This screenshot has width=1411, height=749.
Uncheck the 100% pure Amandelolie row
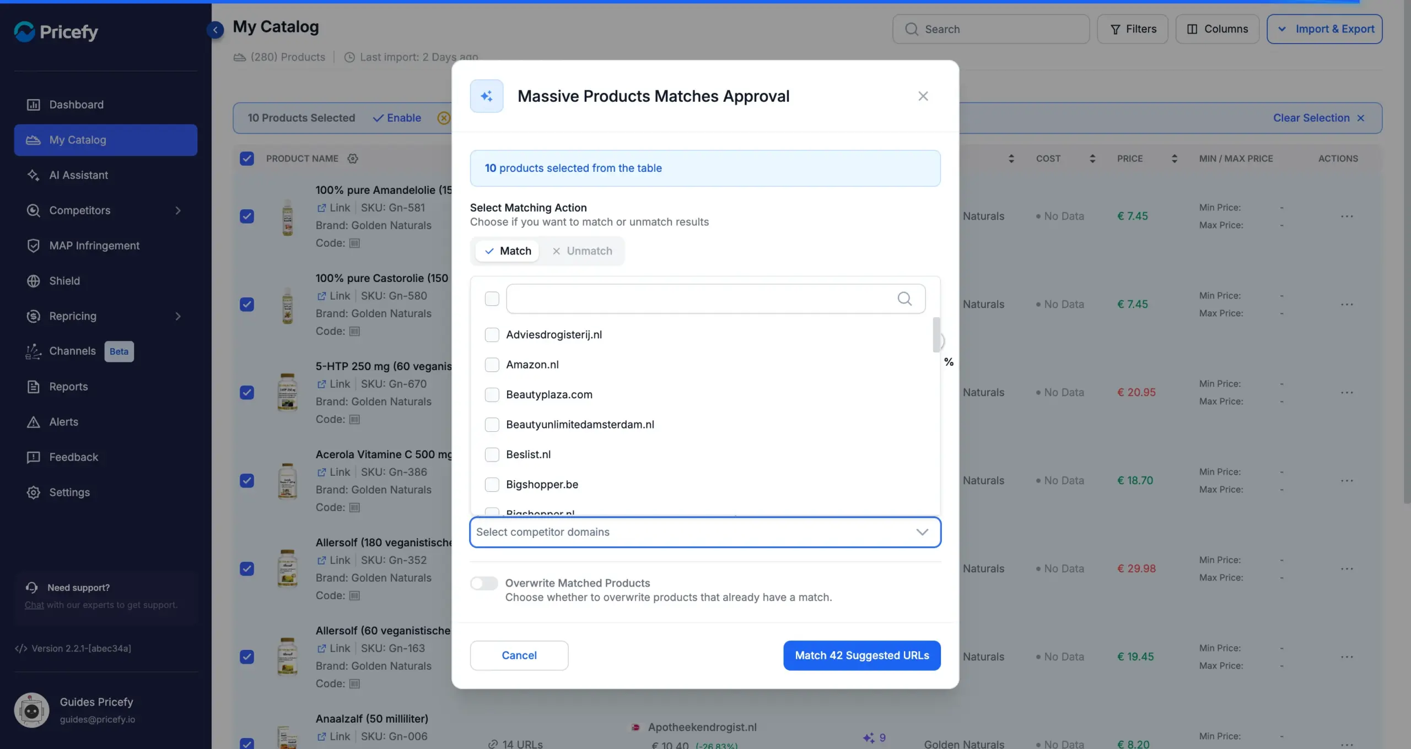[x=247, y=216]
